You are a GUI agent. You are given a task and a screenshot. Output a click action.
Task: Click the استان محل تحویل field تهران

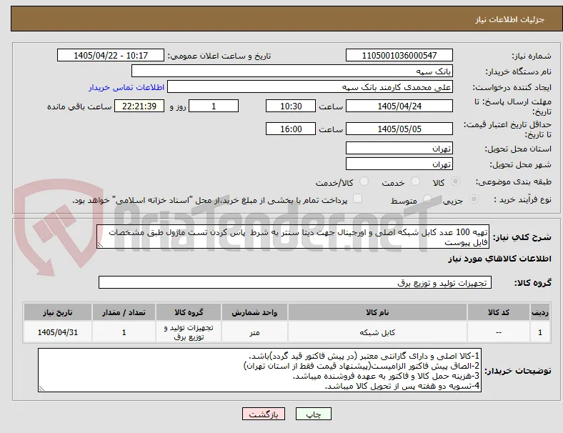(399, 149)
